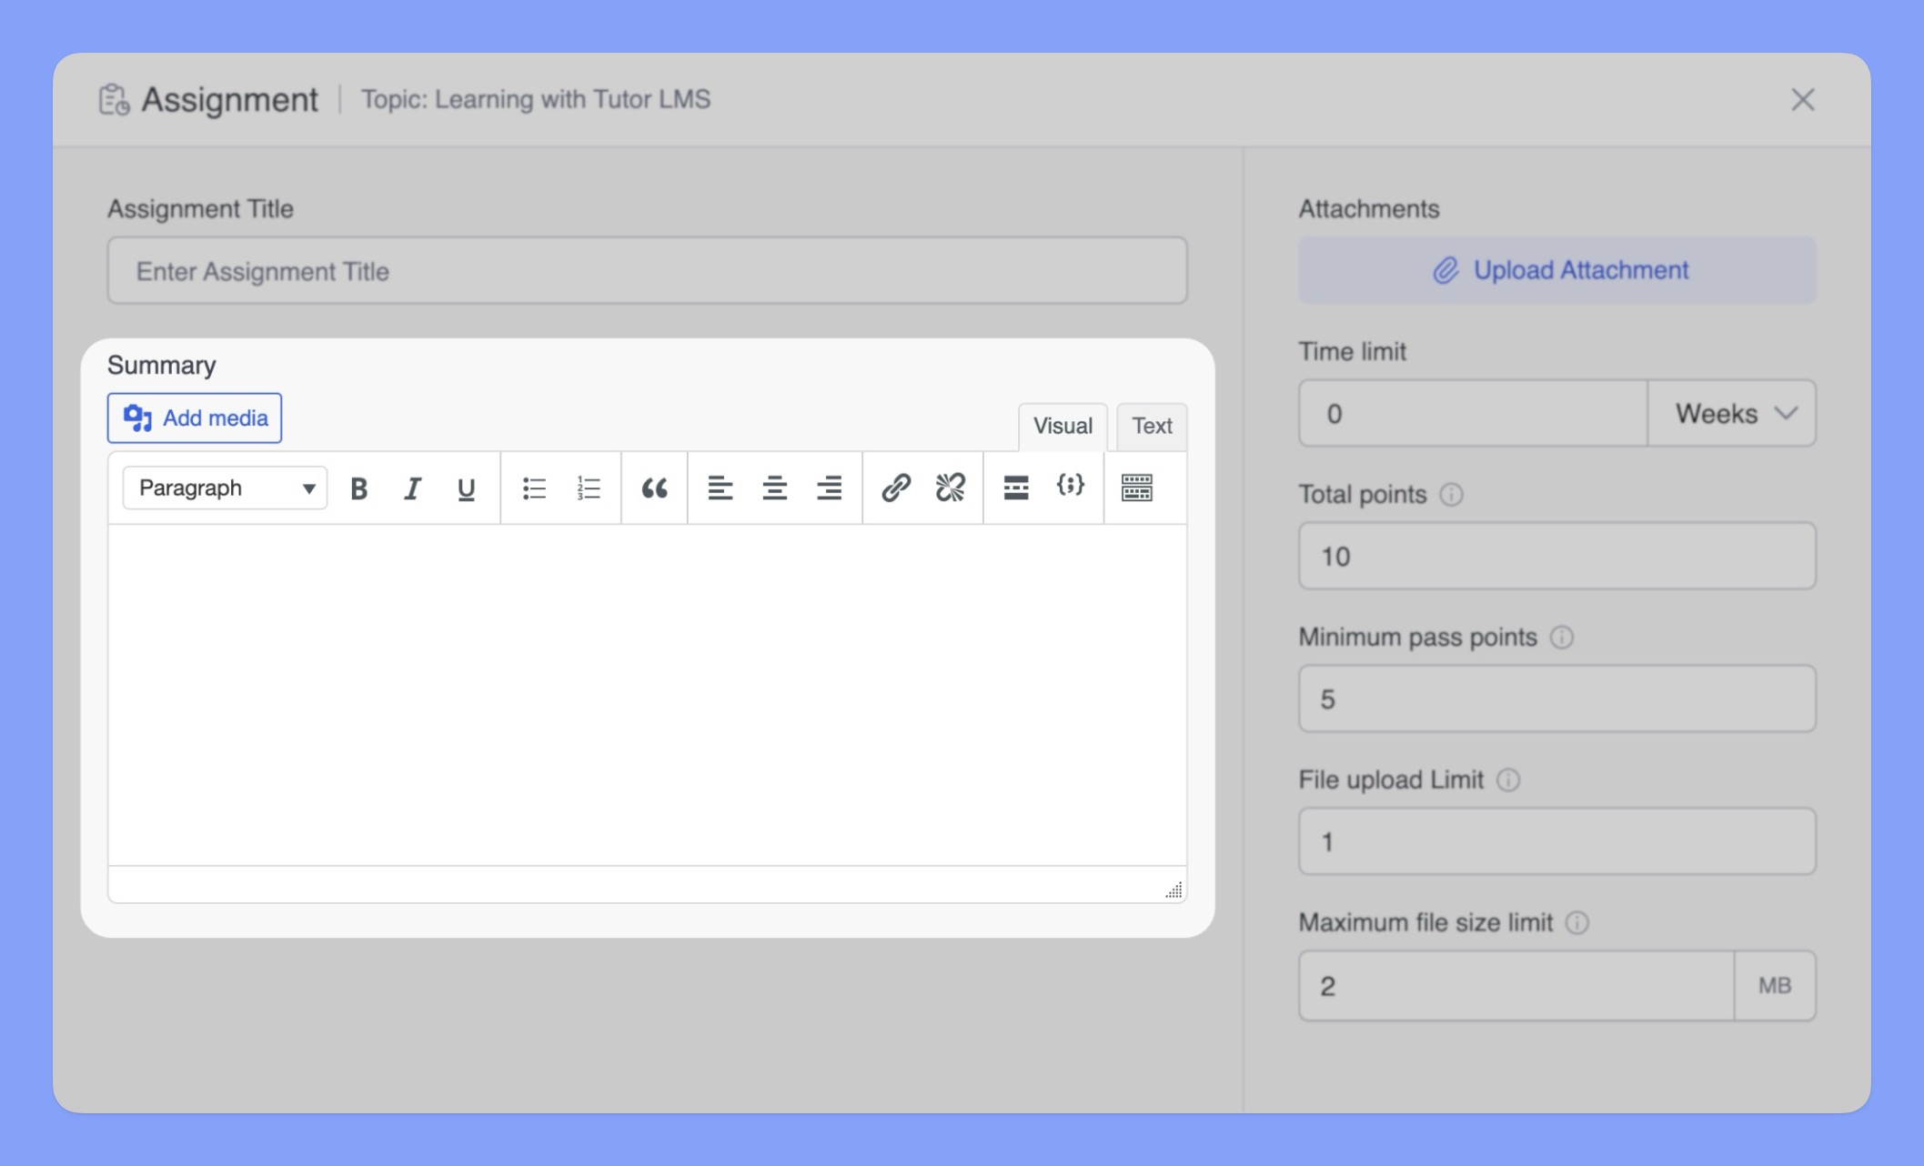
Task: Click the Minimum pass points input field
Action: click(x=1557, y=698)
